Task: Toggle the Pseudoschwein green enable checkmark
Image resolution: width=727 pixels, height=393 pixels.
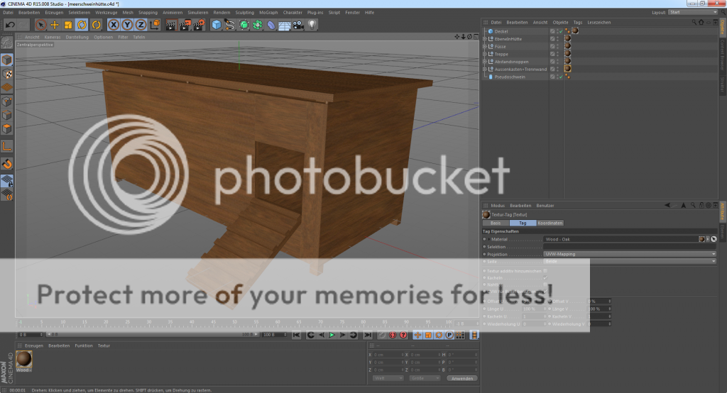Action: [x=561, y=77]
